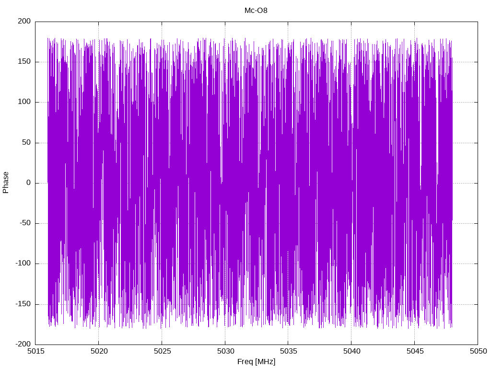Click the y-axis tick label 150
491x368 pixels.
point(24,62)
